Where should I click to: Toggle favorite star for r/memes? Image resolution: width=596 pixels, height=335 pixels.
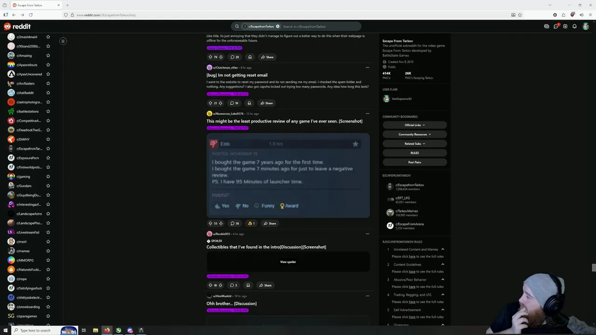tap(48, 251)
